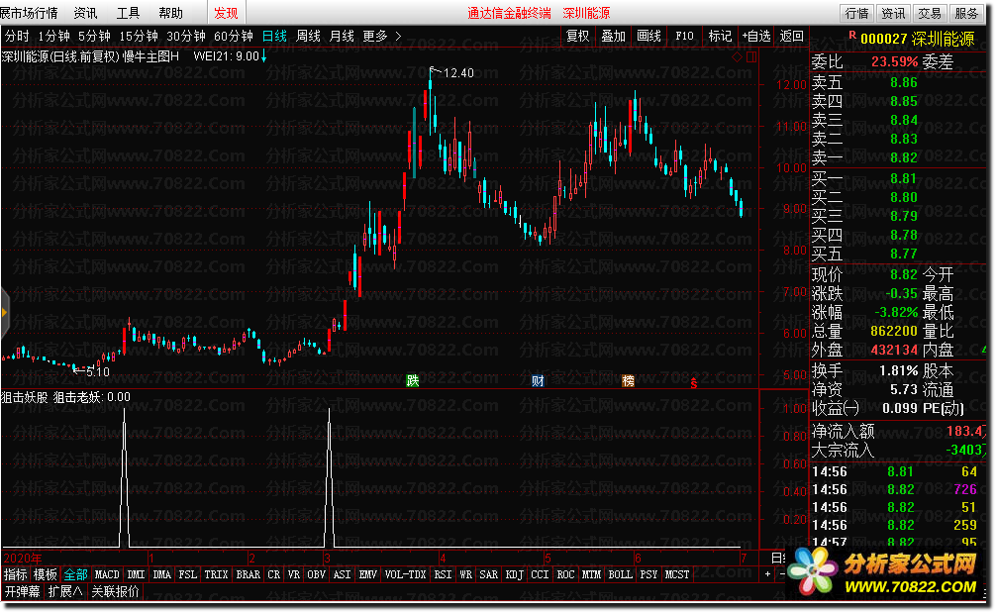Open the 资讯 menu in the menu bar

tap(85, 13)
